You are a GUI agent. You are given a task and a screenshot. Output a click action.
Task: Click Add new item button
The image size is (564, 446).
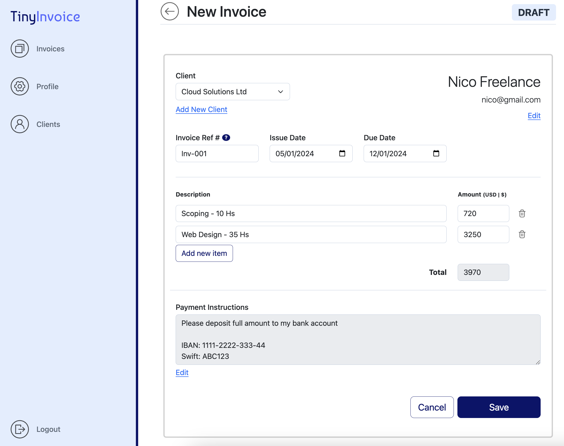tap(204, 253)
